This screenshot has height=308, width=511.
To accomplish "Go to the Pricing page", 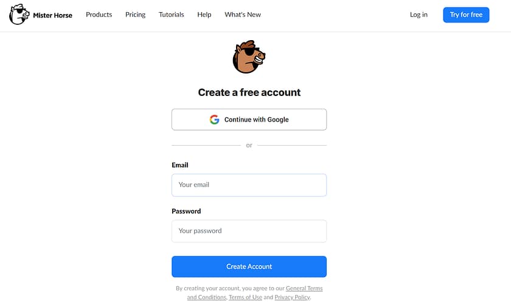I will click(x=135, y=15).
